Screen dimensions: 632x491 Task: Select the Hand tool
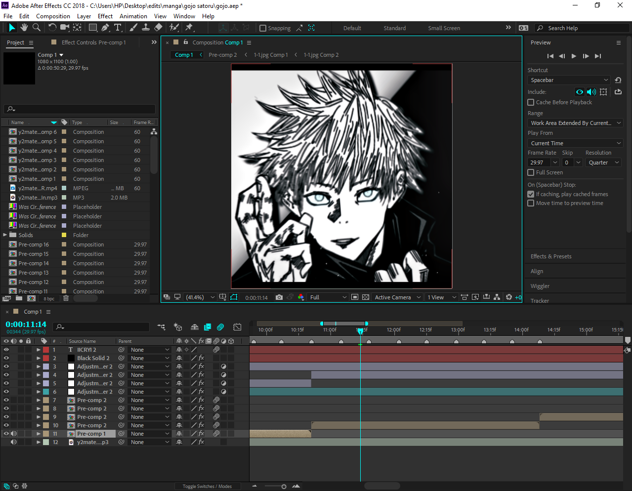click(x=24, y=28)
